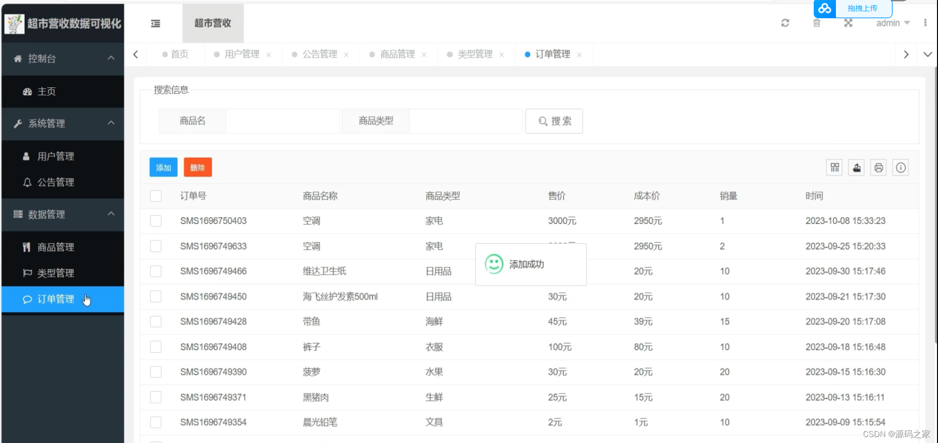
Task: Click the 3000元 price cell
Action: pyautogui.click(x=562, y=221)
